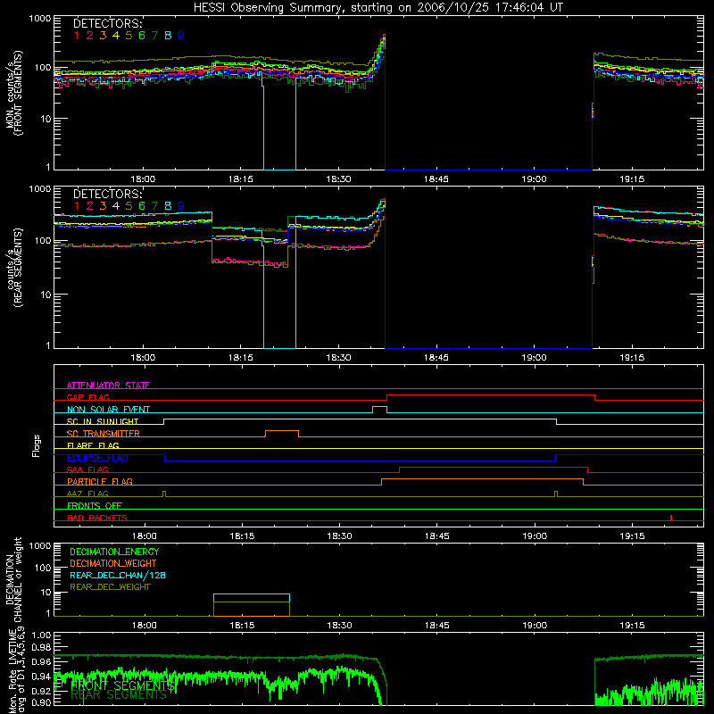714x714 pixels.
Task: Select dark green detector 7 in rear segments legend
Action: pyautogui.click(x=154, y=206)
